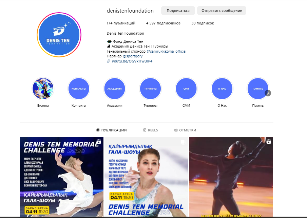Screen dimensions: 307x218
Task: Open the @samrukkazyna_official sponsor link
Action: (x=166, y=51)
